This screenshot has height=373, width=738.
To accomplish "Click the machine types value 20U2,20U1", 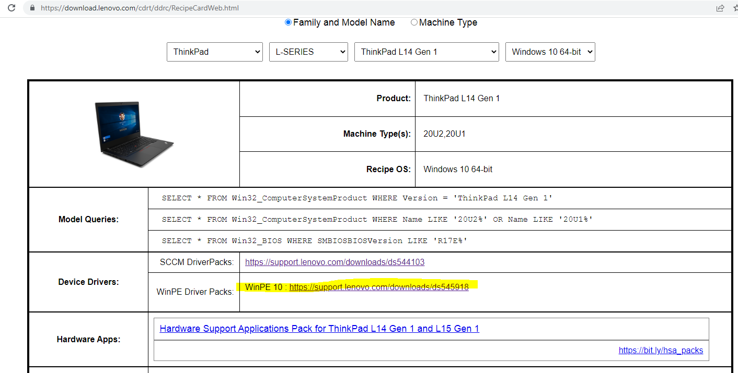I will click(444, 134).
